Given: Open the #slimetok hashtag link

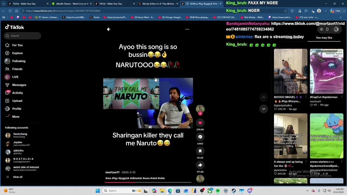Looking at the screenshot, I should coord(136,178).
